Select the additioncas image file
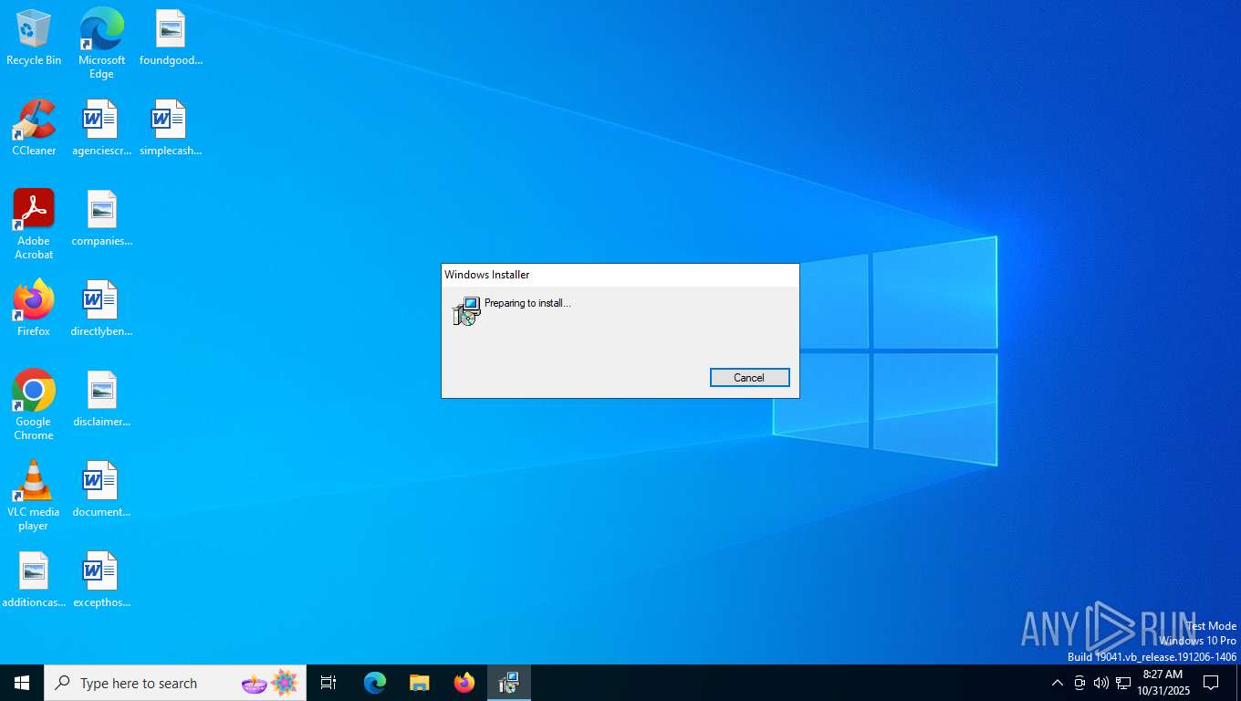Image resolution: width=1241 pixels, height=701 pixels. coord(34,580)
